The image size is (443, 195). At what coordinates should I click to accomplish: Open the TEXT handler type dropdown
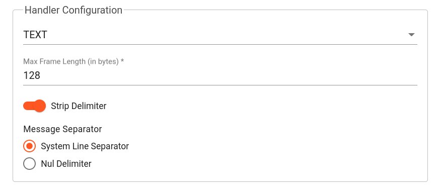tap(220, 35)
